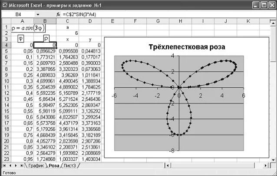Select column B header

pyautogui.click(x=45, y=21)
